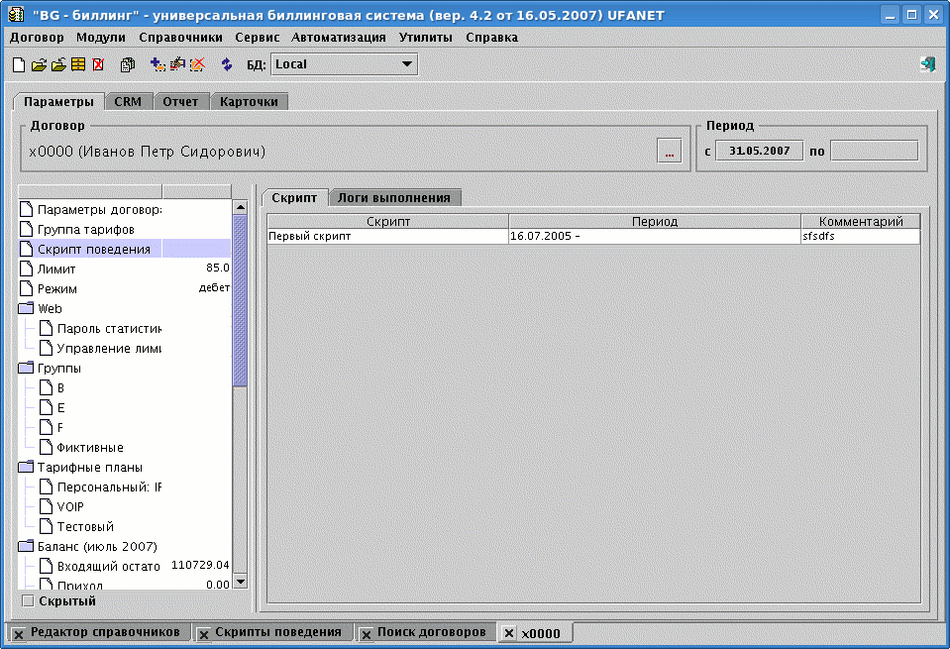Click the exit door icon at toolbar right
Viewport: 950px width, 649px height.
(928, 64)
